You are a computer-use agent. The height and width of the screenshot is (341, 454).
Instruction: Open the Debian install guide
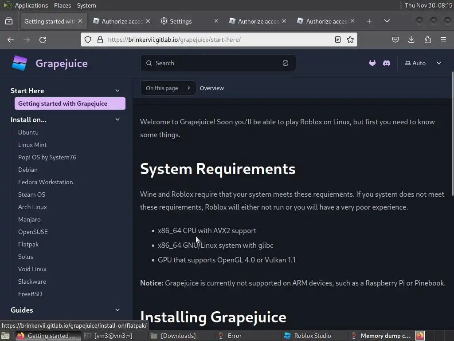coord(28,170)
